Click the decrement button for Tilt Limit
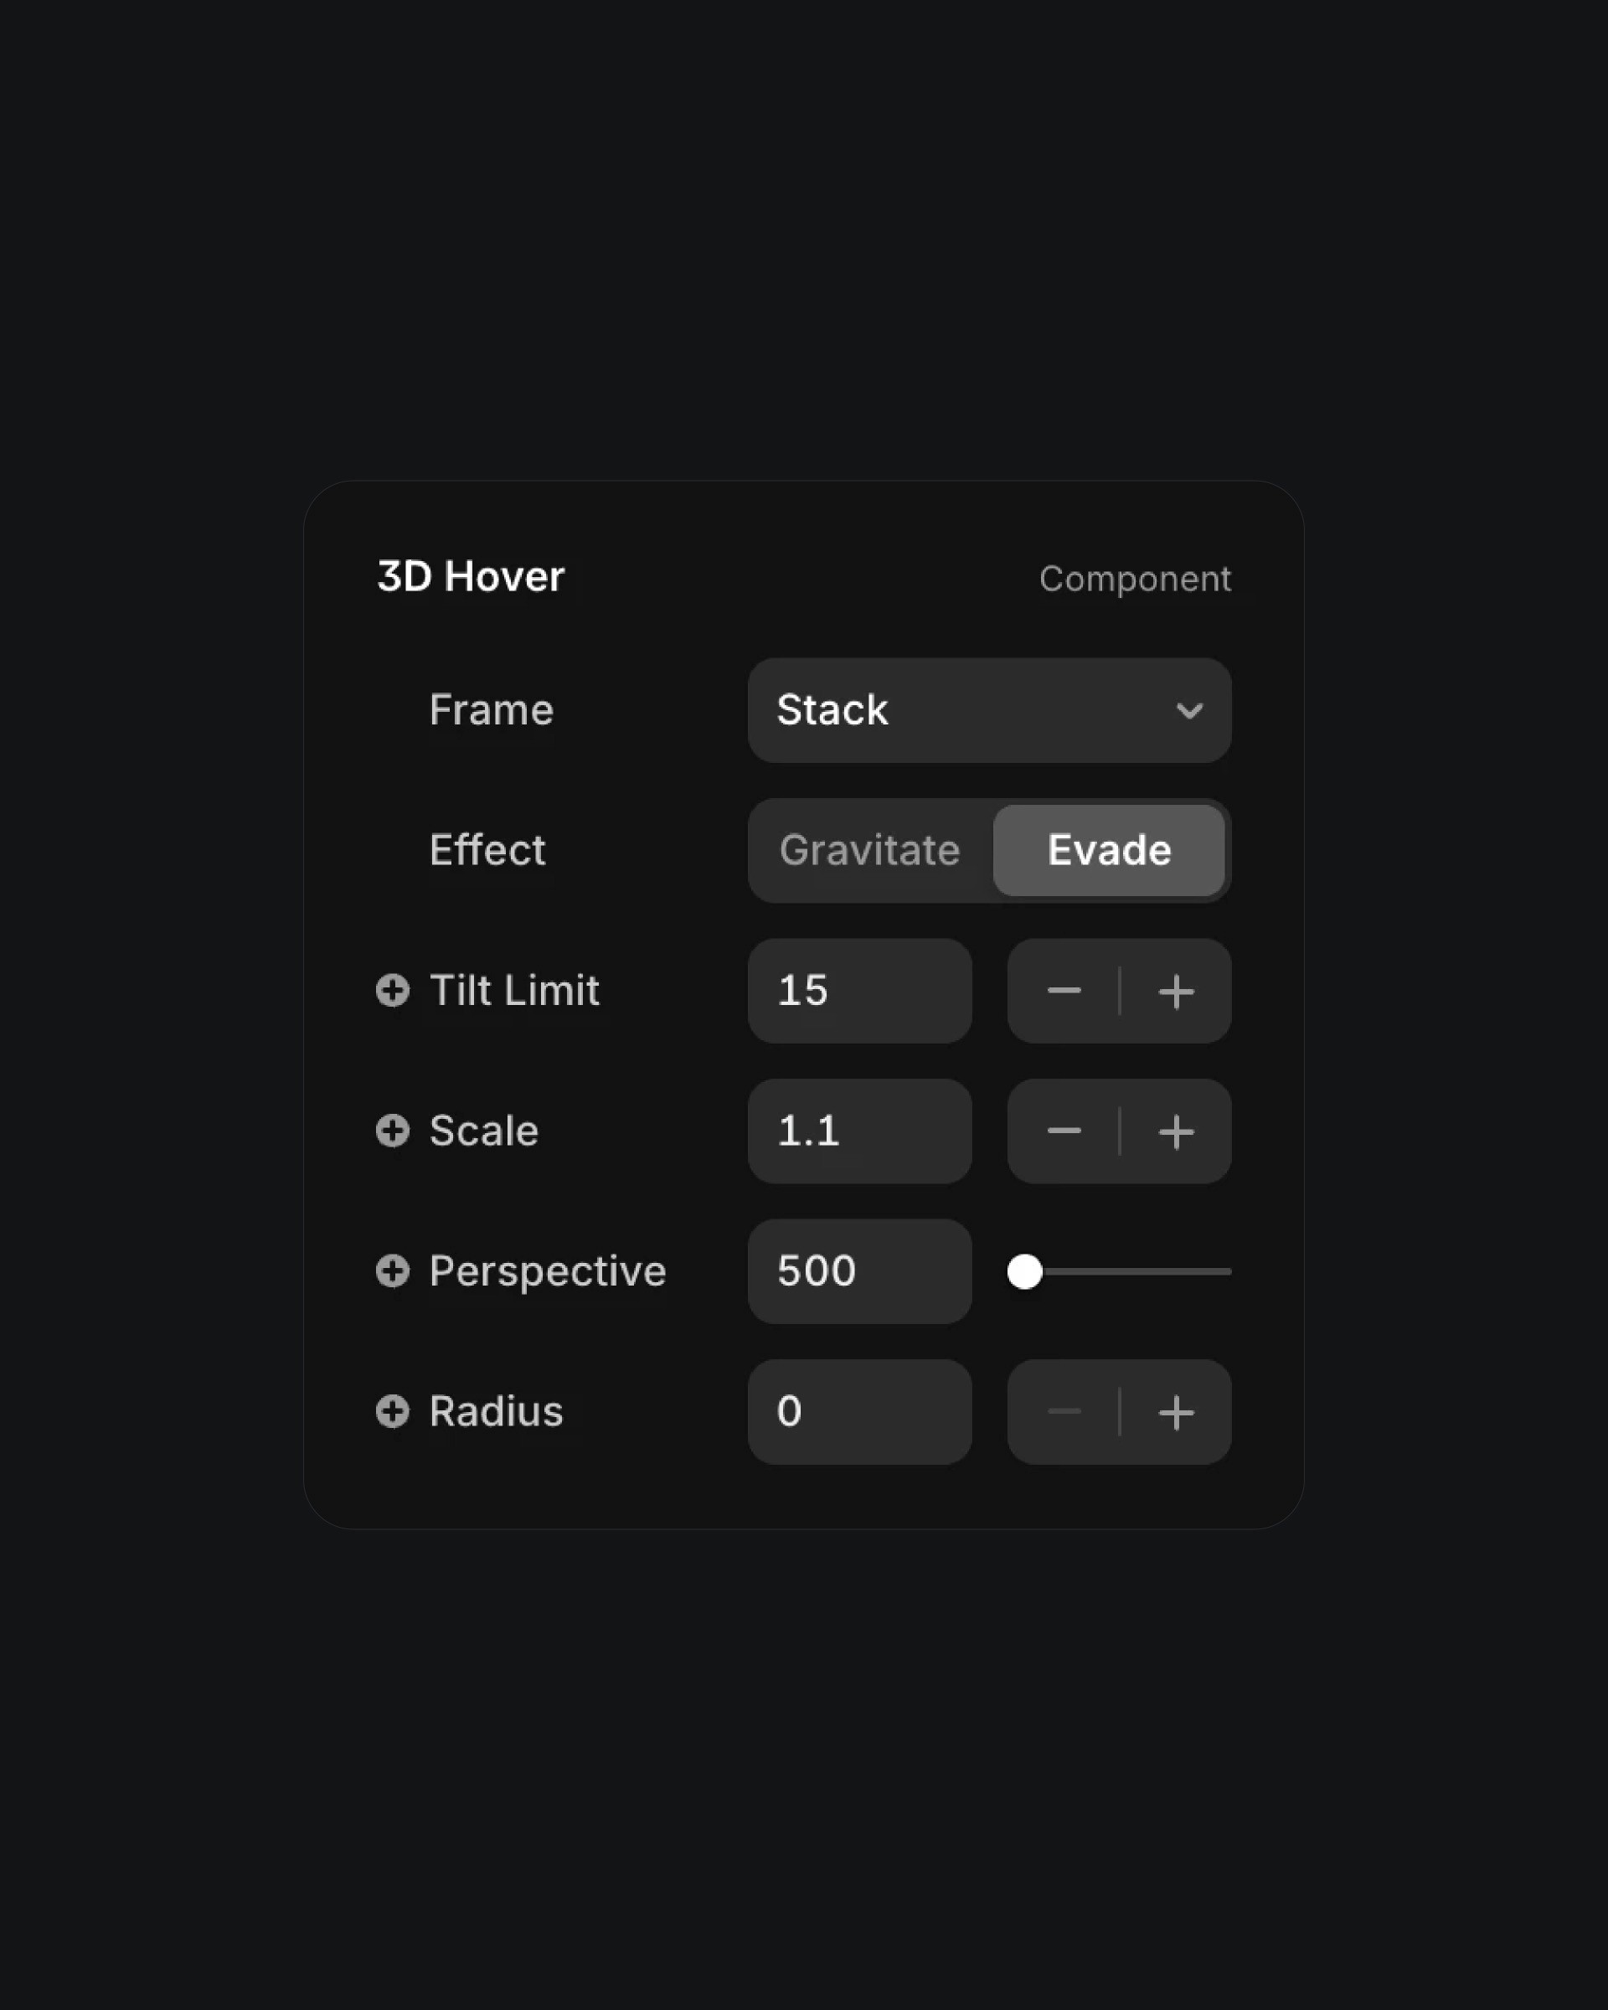Image resolution: width=1608 pixels, height=2010 pixels. (x=1064, y=989)
